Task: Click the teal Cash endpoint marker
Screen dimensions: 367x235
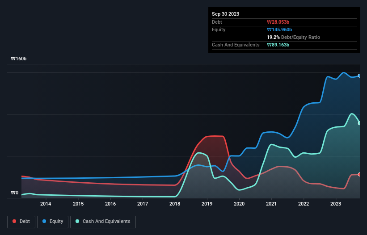Action: point(359,123)
